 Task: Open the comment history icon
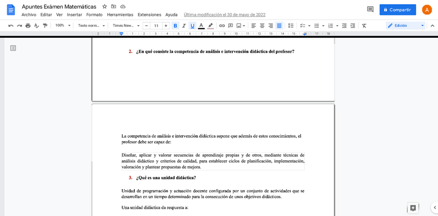370,9
